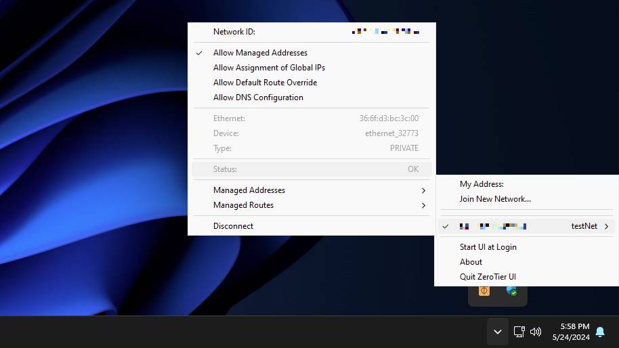Image resolution: width=619 pixels, height=348 pixels.
Task: Open the testNet network submenu
Action: tap(527, 226)
